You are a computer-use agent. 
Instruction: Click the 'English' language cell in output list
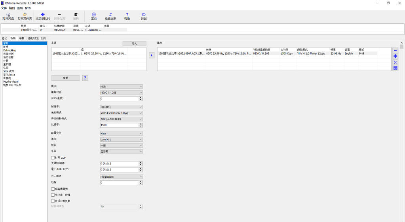click(349, 53)
